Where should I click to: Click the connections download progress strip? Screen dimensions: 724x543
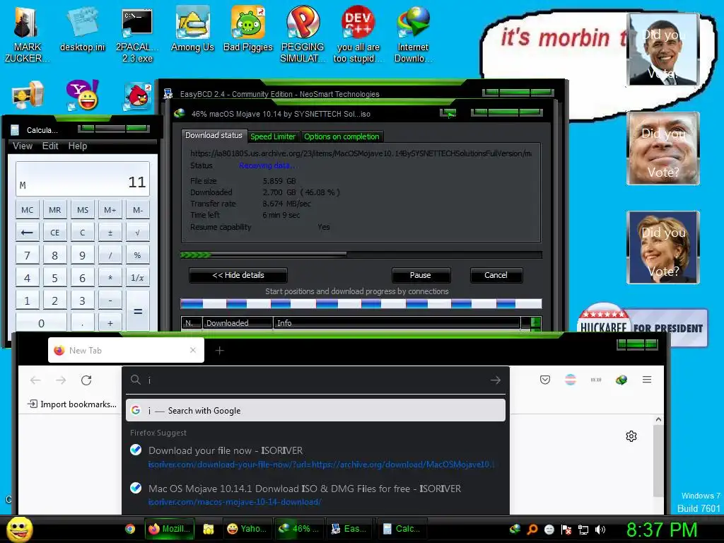pos(361,303)
